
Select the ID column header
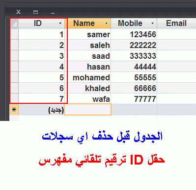click(42, 24)
